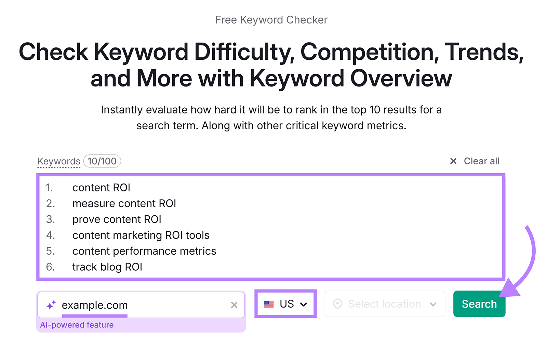This screenshot has height=350, width=547.
Task: Click the keyword content performance metrics
Action: [144, 251]
